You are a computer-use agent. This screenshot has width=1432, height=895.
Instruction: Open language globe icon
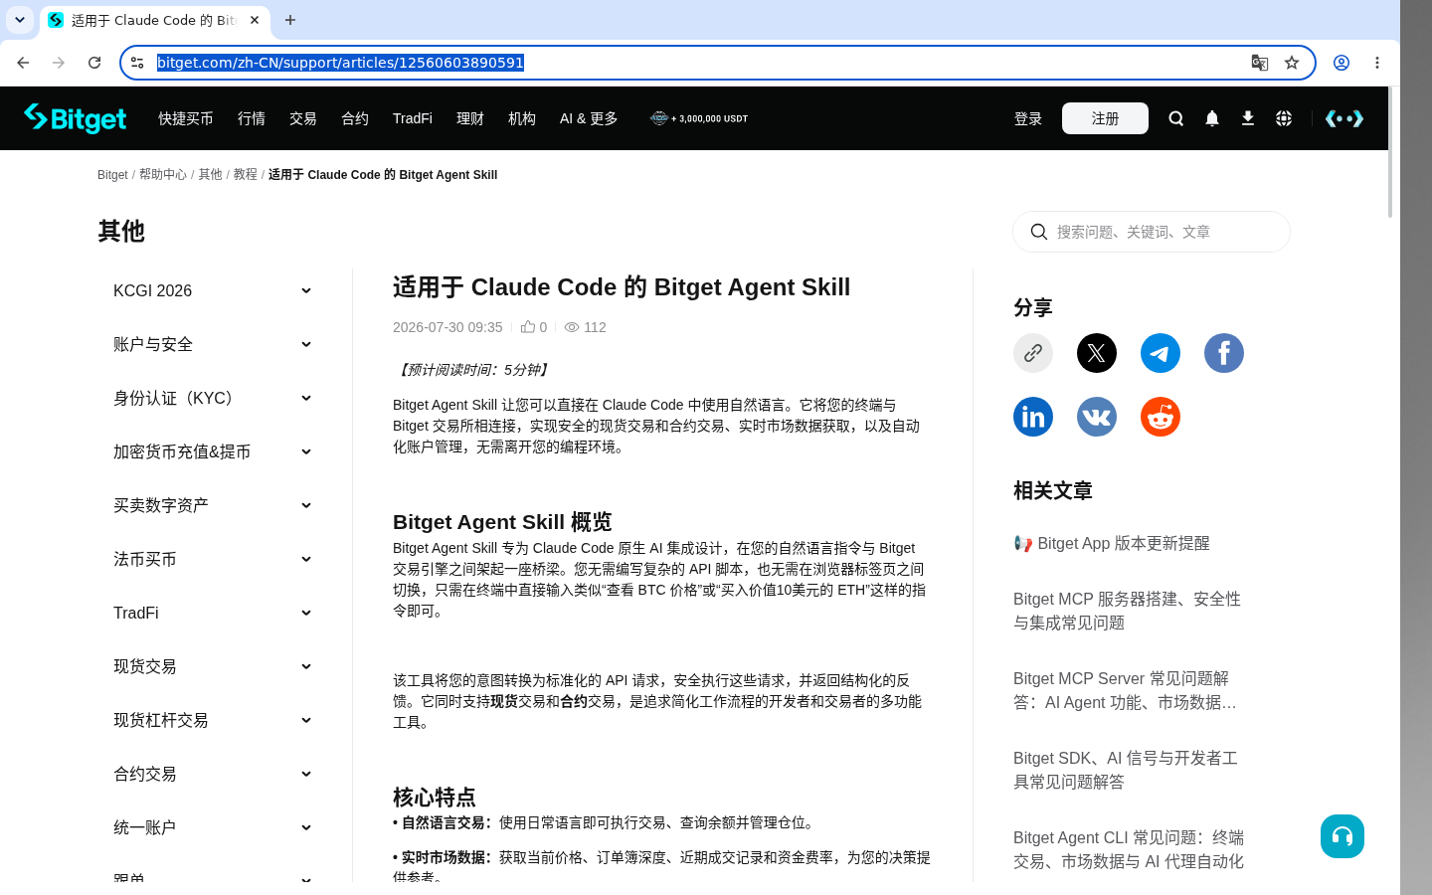click(1284, 118)
